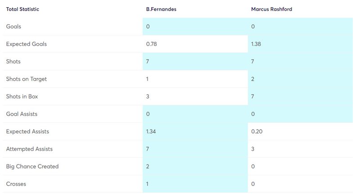360x195 pixels.
Task: Click the Attempted Assists row label
Action: pos(29,149)
